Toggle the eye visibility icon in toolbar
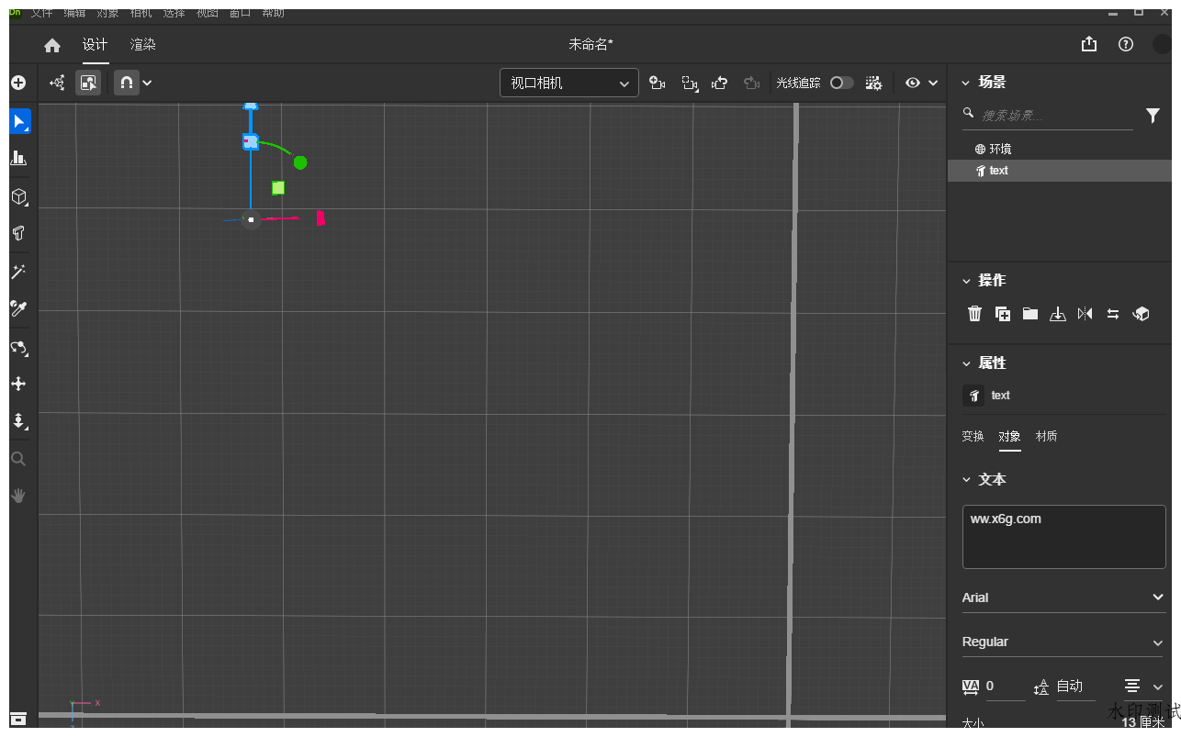Viewport: 1181px width, 737px height. [913, 83]
